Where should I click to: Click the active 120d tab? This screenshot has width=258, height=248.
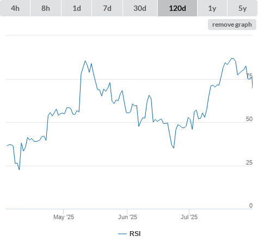177,8
